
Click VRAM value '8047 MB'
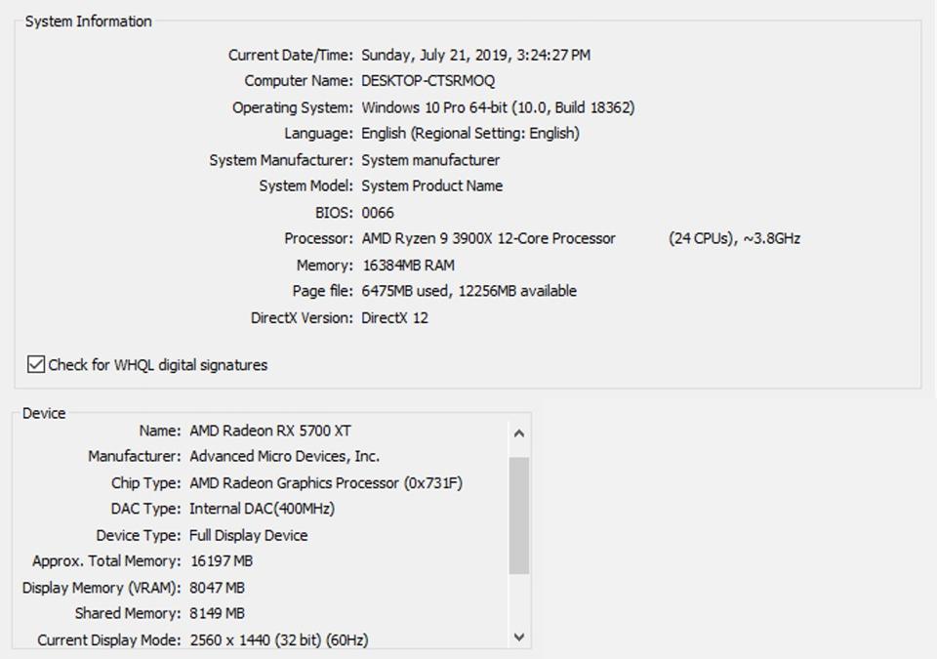217,588
